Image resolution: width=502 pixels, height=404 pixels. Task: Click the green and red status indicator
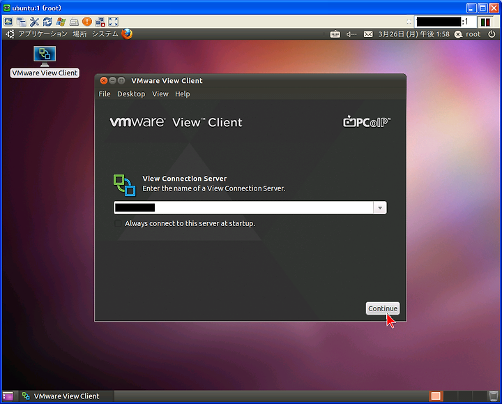(x=485, y=22)
